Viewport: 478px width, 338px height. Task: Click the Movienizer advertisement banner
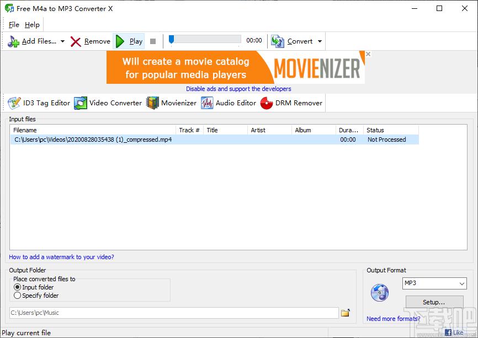[x=235, y=67]
